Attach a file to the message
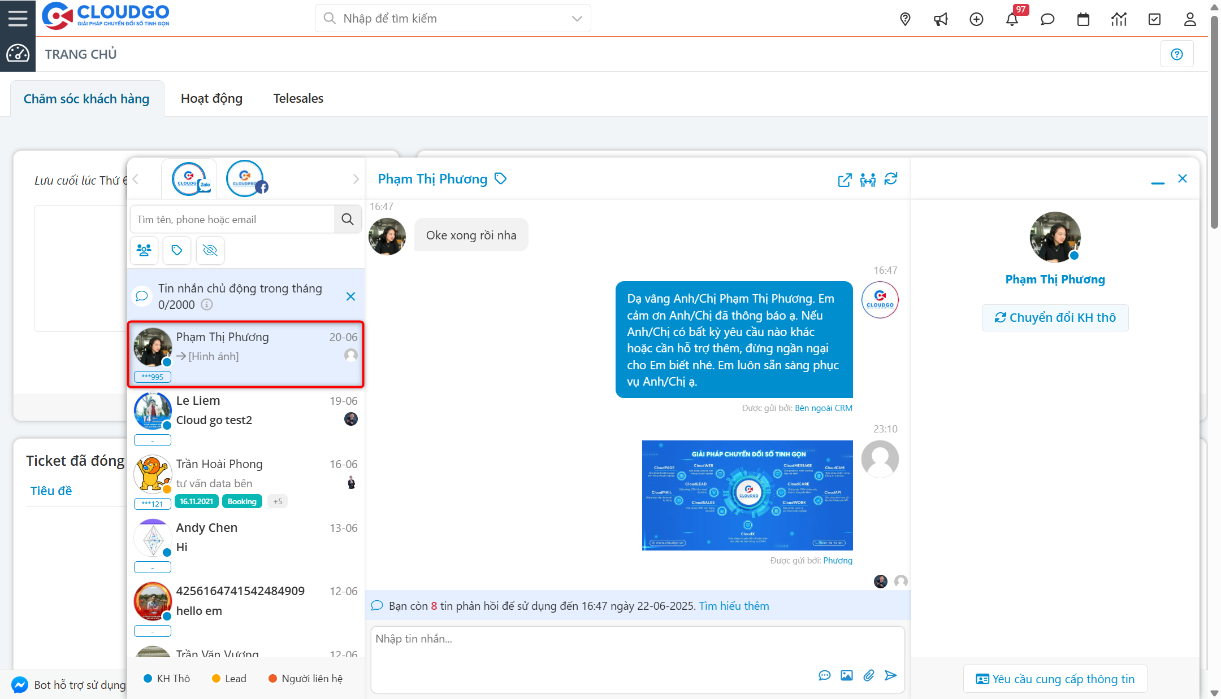 [869, 675]
